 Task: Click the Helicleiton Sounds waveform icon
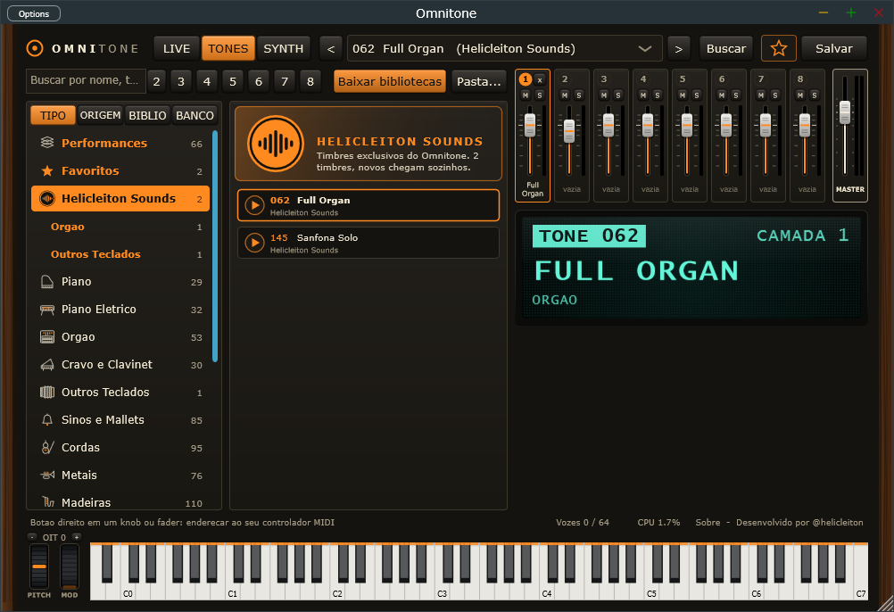point(47,198)
